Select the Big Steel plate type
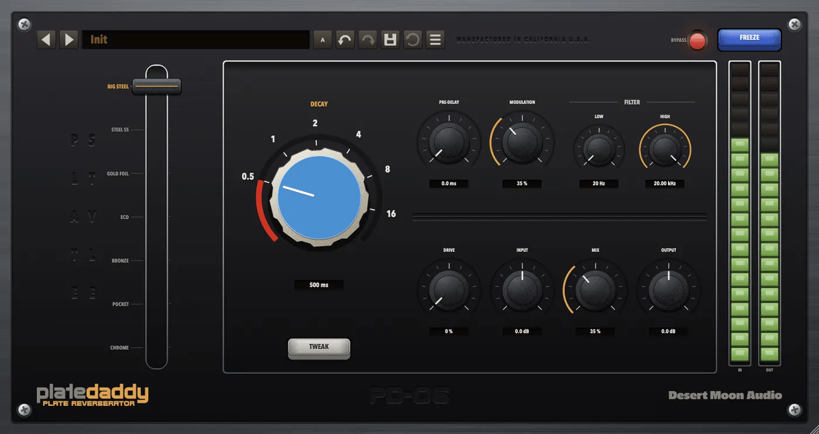This screenshot has height=434, width=819. pos(118,87)
